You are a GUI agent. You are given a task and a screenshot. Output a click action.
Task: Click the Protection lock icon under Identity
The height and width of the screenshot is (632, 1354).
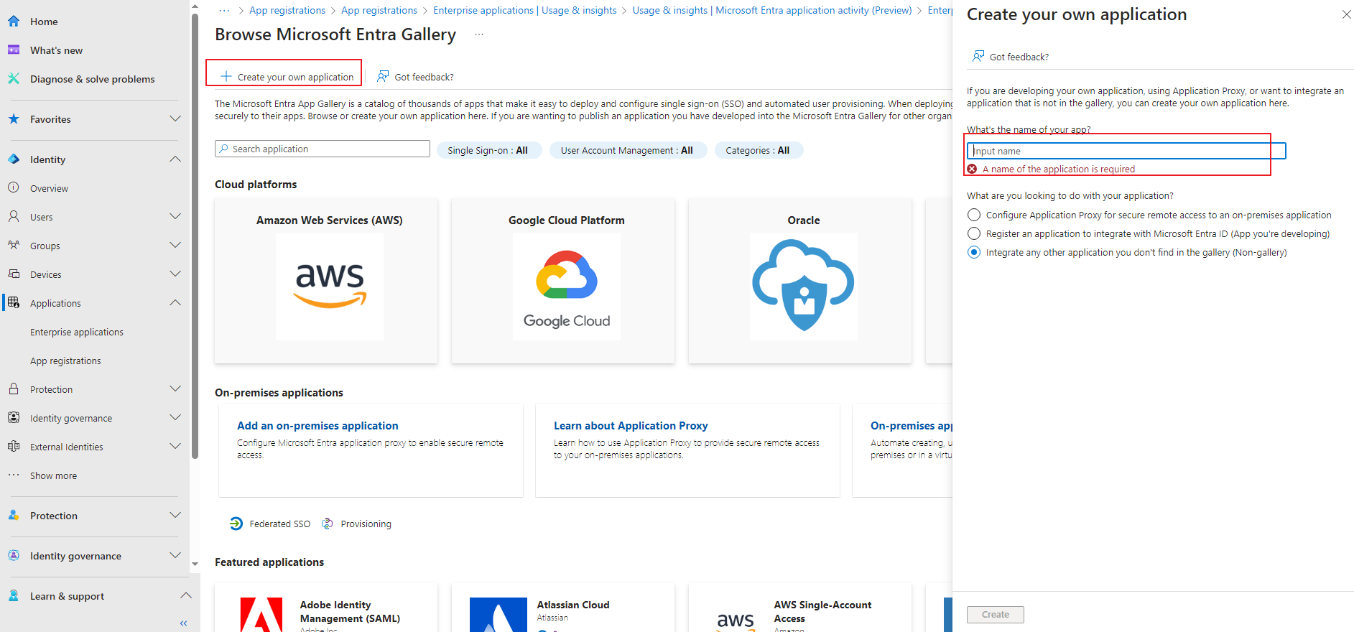pos(14,389)
